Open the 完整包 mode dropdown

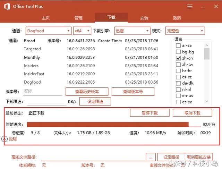185,31
